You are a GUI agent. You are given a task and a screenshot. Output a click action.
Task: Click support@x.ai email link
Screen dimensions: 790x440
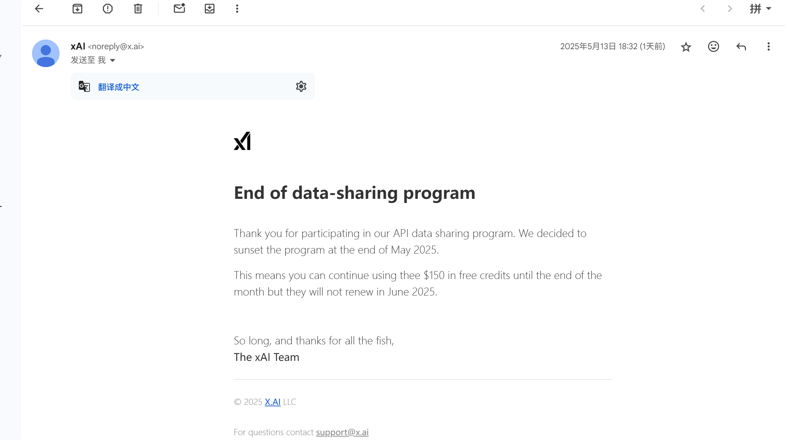click(x=342, y=432)
